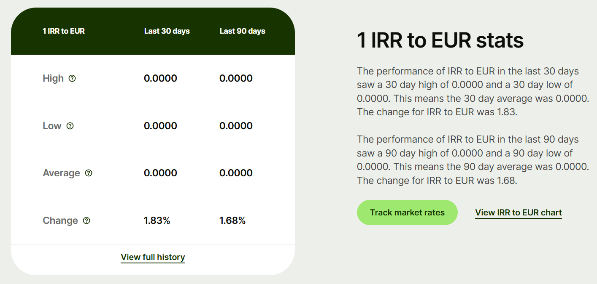
Task: Select the Average 90-day value 0.0000
Action: pos(236,173)
